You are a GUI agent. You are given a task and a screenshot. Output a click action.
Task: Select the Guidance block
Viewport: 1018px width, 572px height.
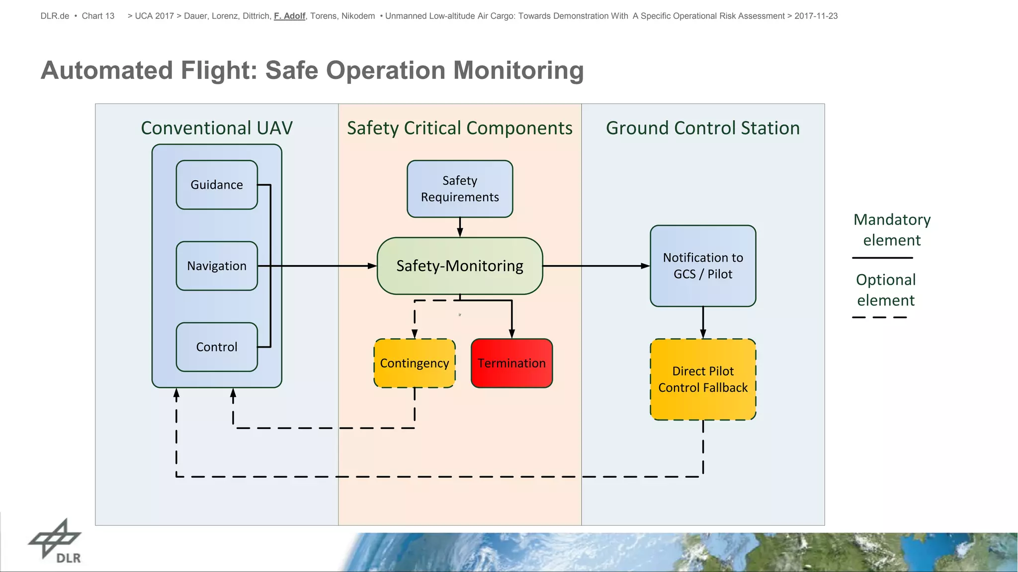(217, 185)
